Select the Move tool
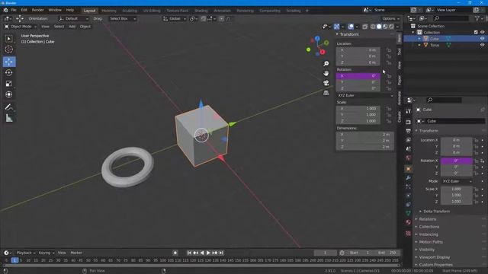The image size is (488, 274). [x=9, y=62]
